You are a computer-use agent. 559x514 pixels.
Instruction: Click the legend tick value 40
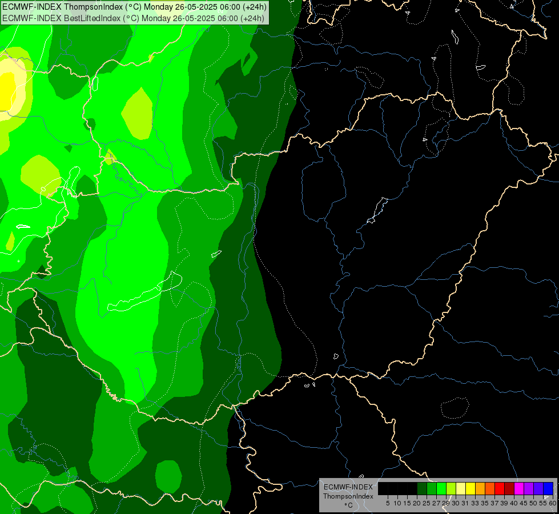[514, 503]
